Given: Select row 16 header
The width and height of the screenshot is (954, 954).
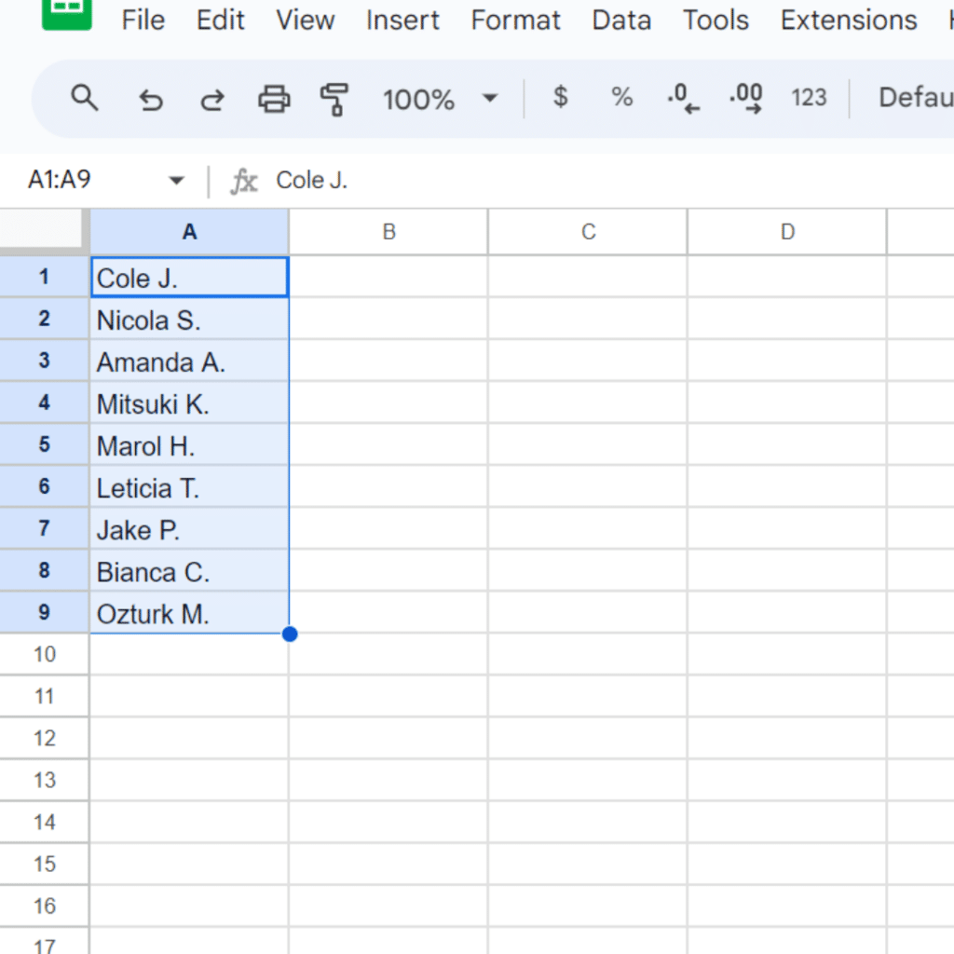Looking at the screenshot, I should point(44,906).
